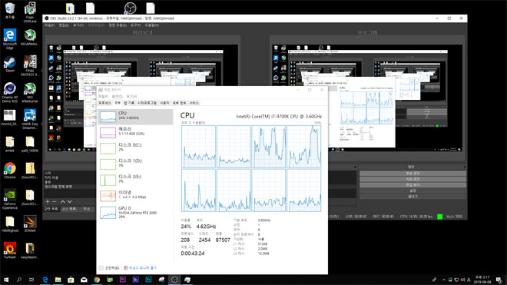
Task: Switch to the Startup programs tab
Action: (x=147, y=103)
